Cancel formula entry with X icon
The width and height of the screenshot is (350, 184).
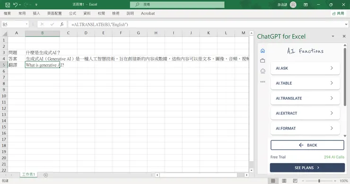tap(42, 24)
